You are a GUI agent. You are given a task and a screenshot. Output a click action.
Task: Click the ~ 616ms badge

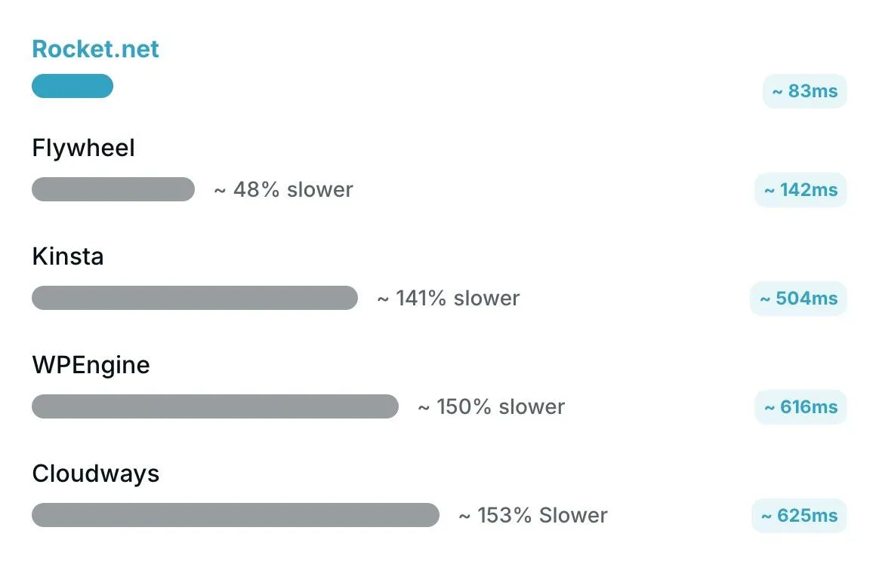click(x=801, y=407)
